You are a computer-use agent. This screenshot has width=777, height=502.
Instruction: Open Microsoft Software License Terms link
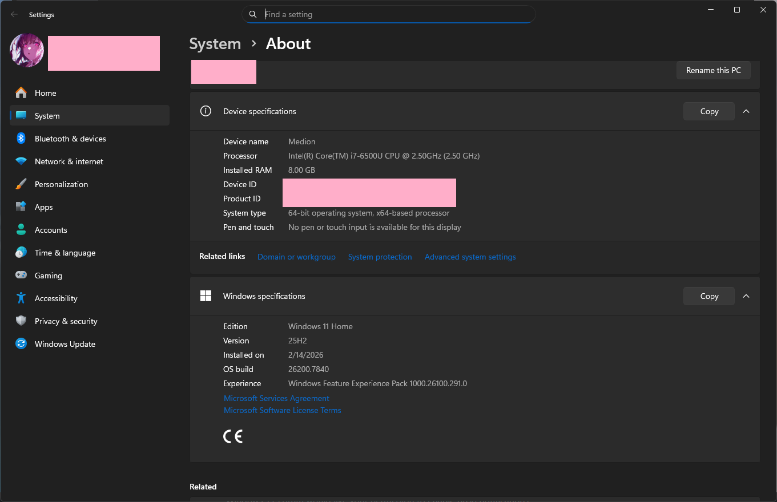(x=283, y=410)
